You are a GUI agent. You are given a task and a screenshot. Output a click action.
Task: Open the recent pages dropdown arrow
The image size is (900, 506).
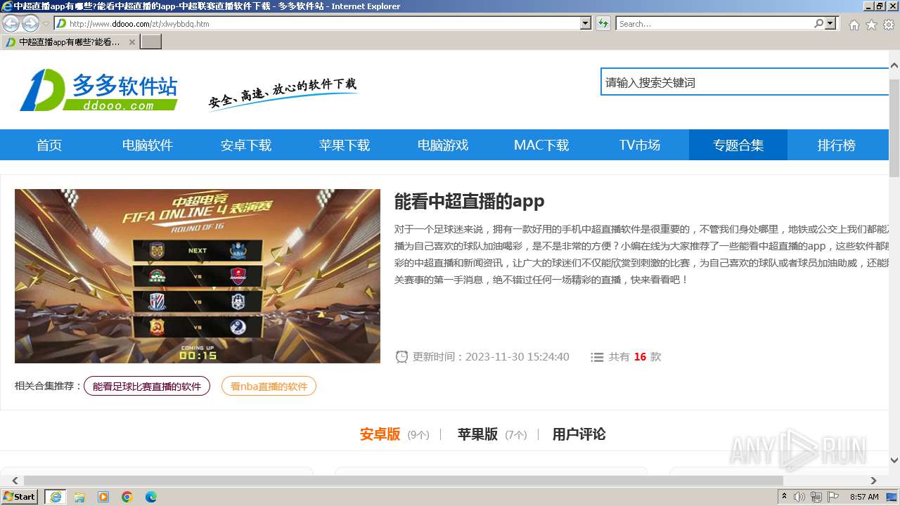pos(46,24)
